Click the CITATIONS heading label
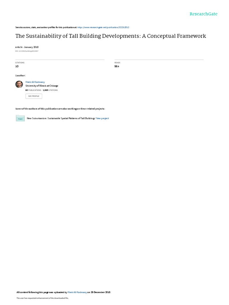 coord(20,63)
